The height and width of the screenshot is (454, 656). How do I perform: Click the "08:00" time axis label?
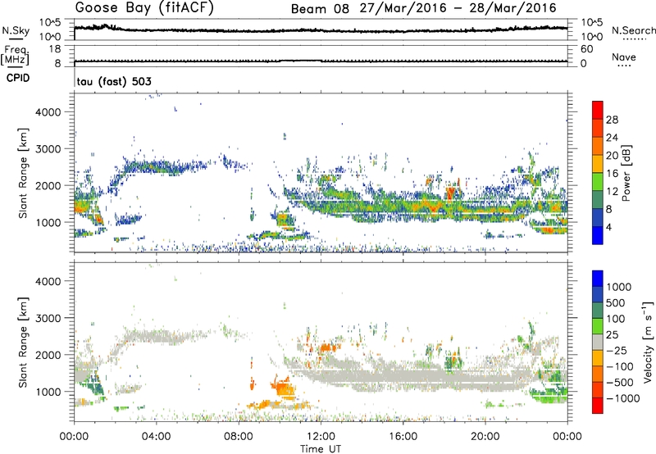click(x=239, y=437)
